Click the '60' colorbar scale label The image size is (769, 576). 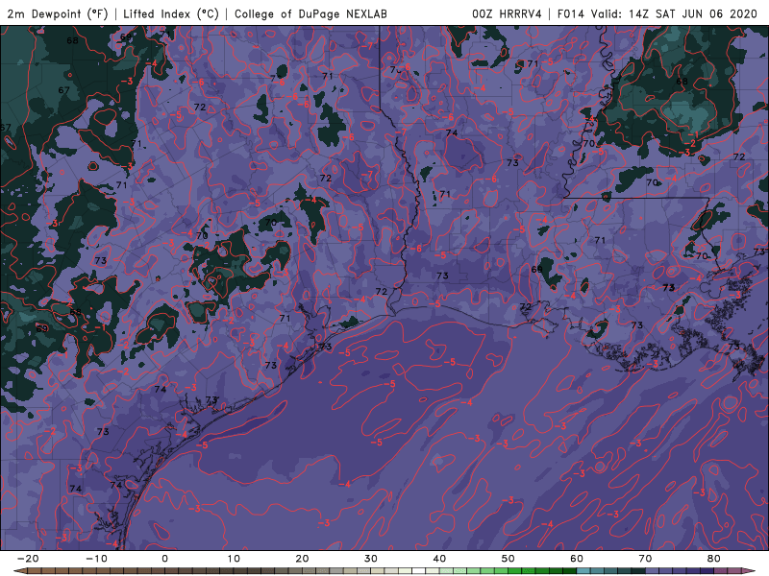pos(577,559)
